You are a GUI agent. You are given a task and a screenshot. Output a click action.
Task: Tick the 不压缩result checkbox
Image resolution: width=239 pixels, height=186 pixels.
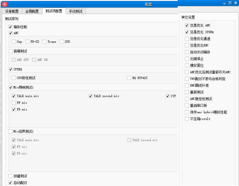(187, 119)
